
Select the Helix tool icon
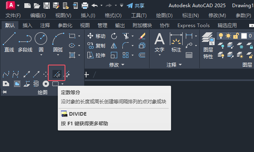(36, 84)
